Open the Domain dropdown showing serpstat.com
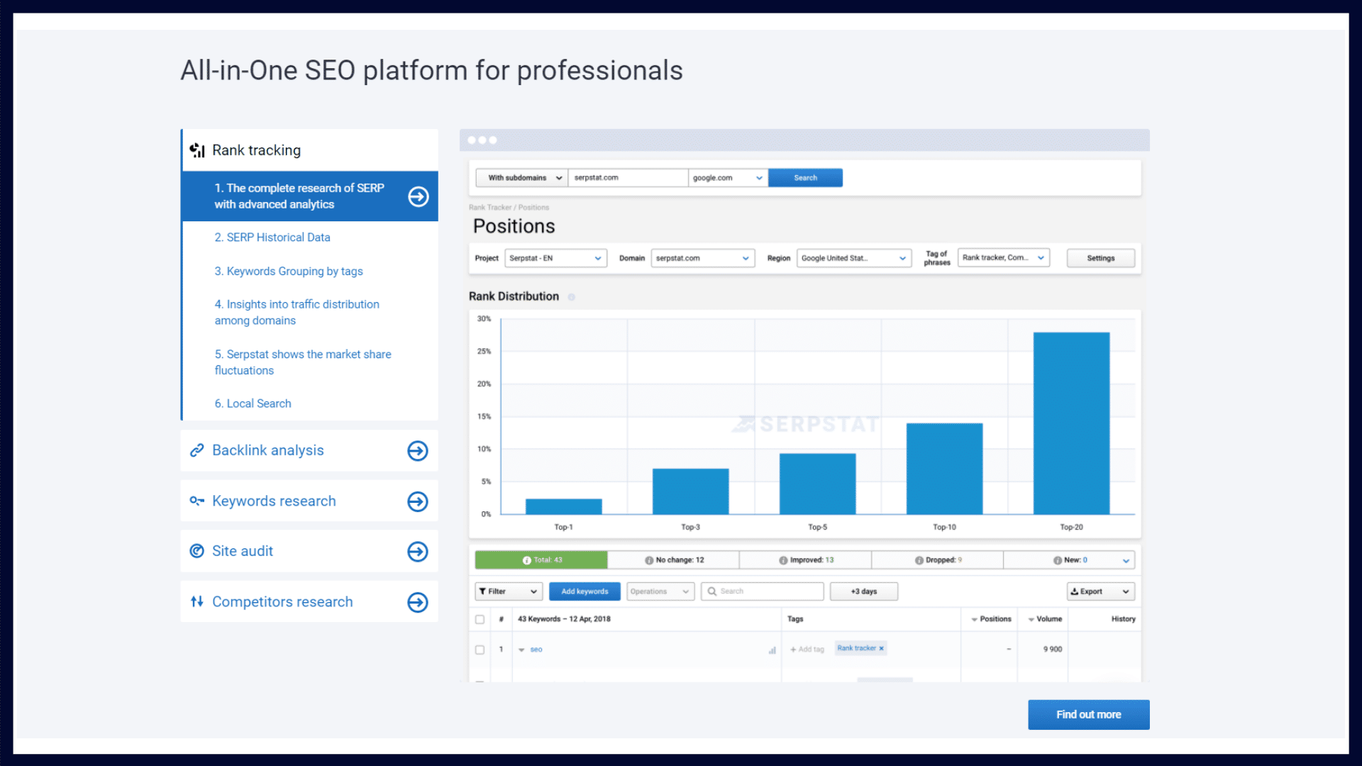The width and height of the screenshot is (1362, 766). coord(703,258)
